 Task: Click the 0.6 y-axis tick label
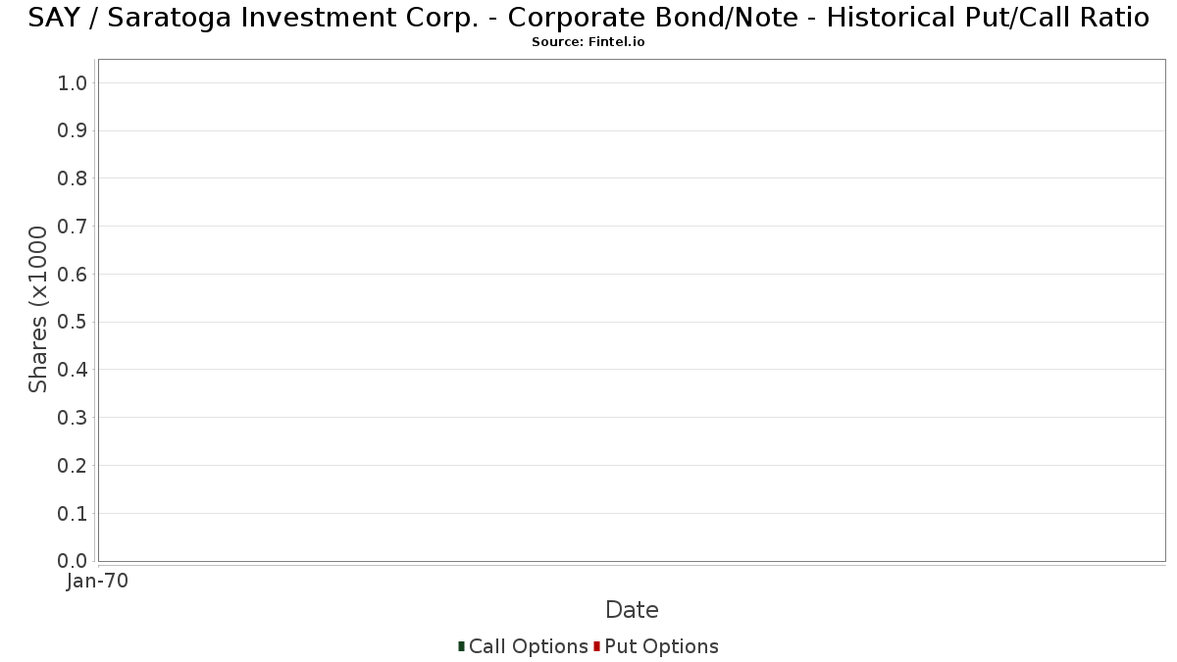click(x=73, y=275)
